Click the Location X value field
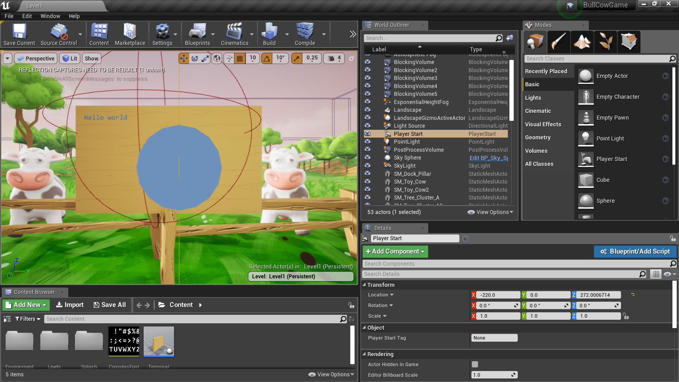This screenshot has height=382, width=679. 498,295
